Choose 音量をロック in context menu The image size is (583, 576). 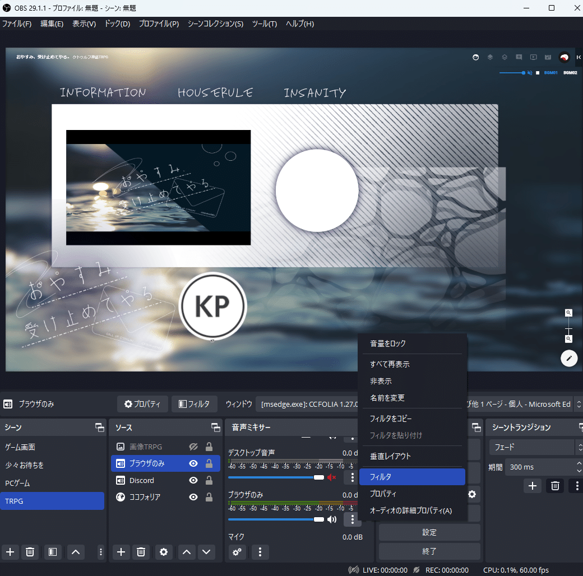point(412,343)
